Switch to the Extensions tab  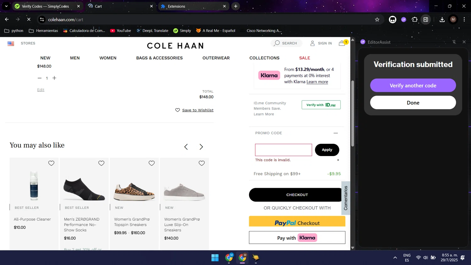(193, 6)
